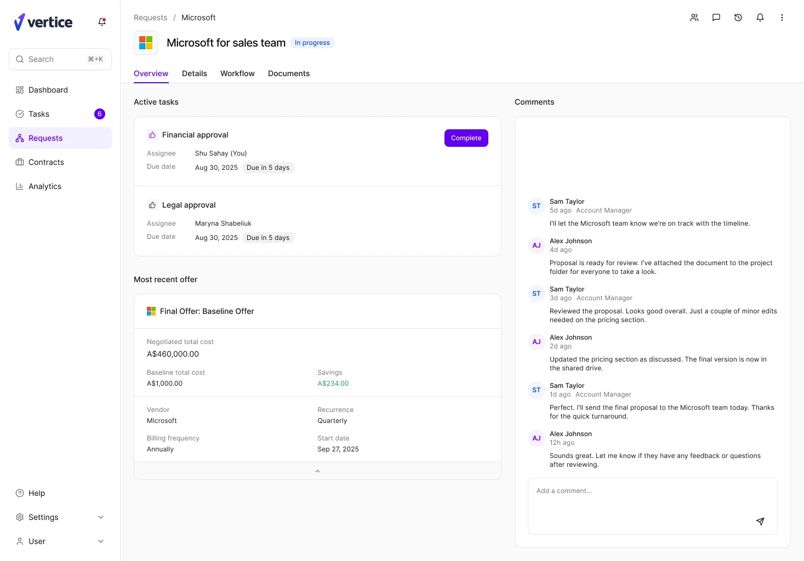Click assignee Maryna Shabeliuk
The width and height of the screenshot is (804, 561).
[x=223, y=224]
